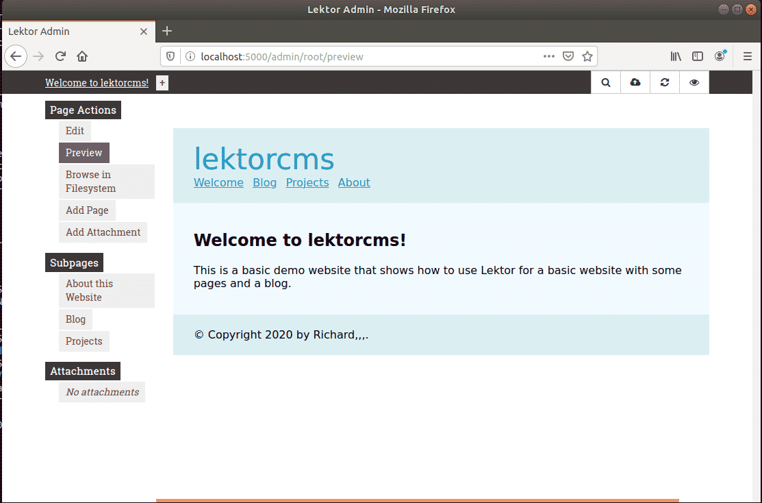762x503 pixels.
Task: Toggle the bookmark star for this page
Action: pos(587,56)
